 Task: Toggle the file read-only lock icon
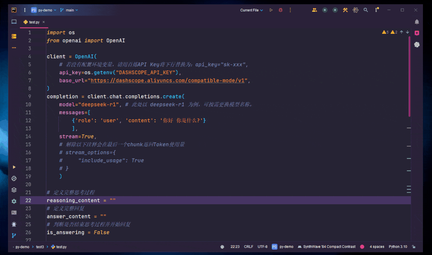pyautogui.click(x=414, y=247)
